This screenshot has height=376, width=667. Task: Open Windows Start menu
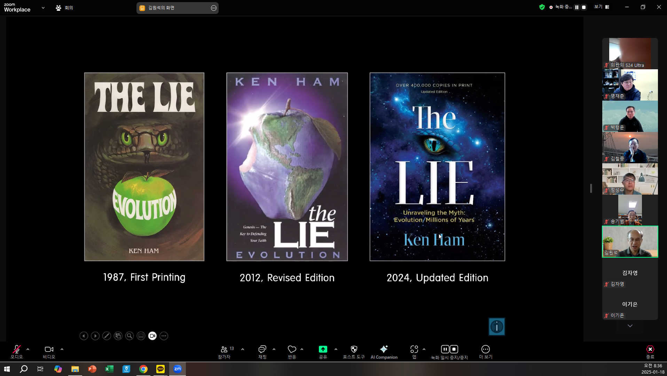tap(7, 369)
